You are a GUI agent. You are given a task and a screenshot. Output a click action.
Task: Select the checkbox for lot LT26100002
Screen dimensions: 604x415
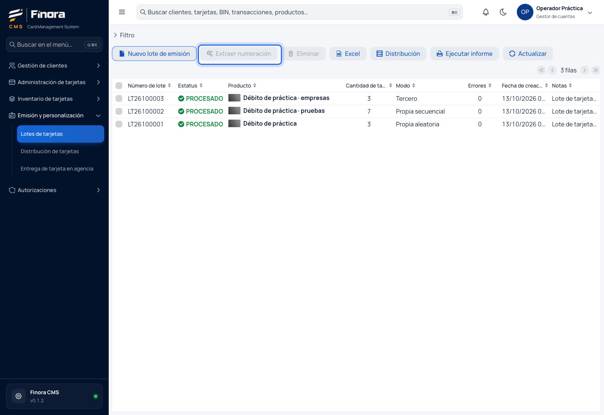point(119,111)
